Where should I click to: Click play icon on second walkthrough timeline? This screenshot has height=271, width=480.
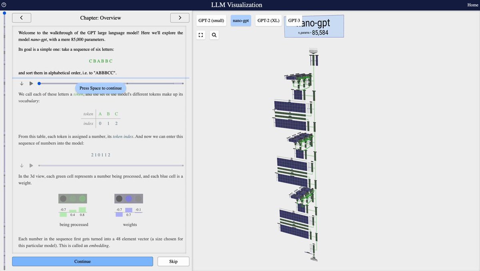(31, 165)
